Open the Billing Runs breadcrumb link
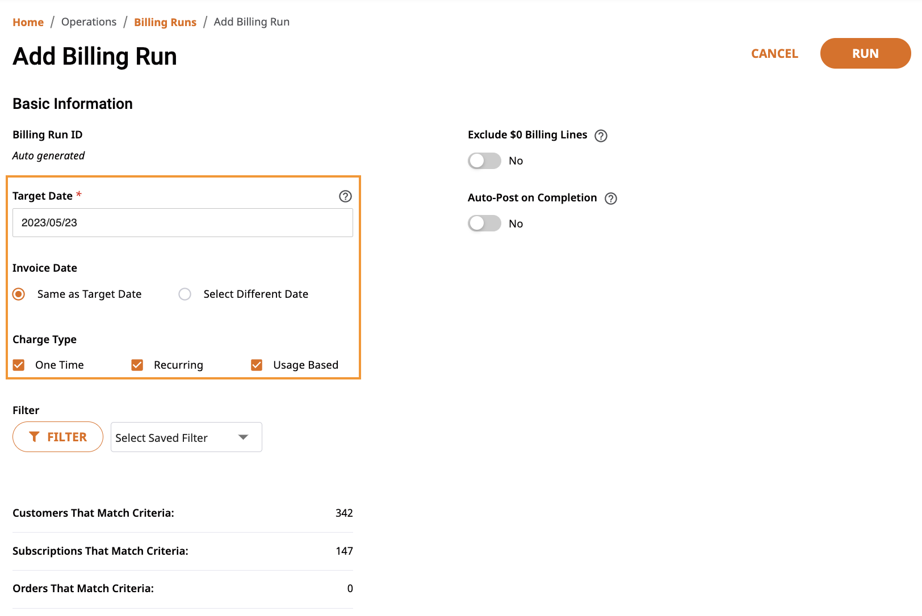The width and height of the screenshot is (922, 616). [165, 22]
